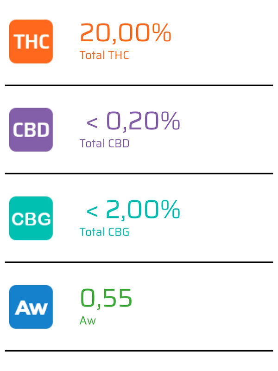Click the green Aw label text
This screenshot has height=371, width=278.
coord(88,320)
